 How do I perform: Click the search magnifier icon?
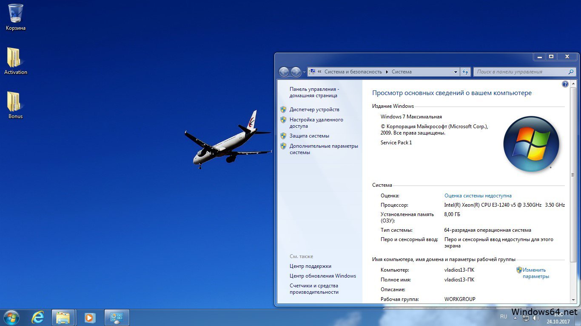571,72
